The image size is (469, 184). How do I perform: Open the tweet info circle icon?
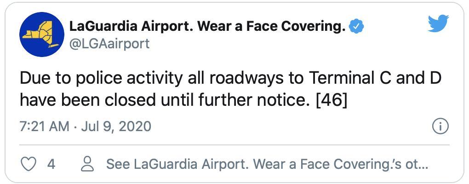click(440, 126)
